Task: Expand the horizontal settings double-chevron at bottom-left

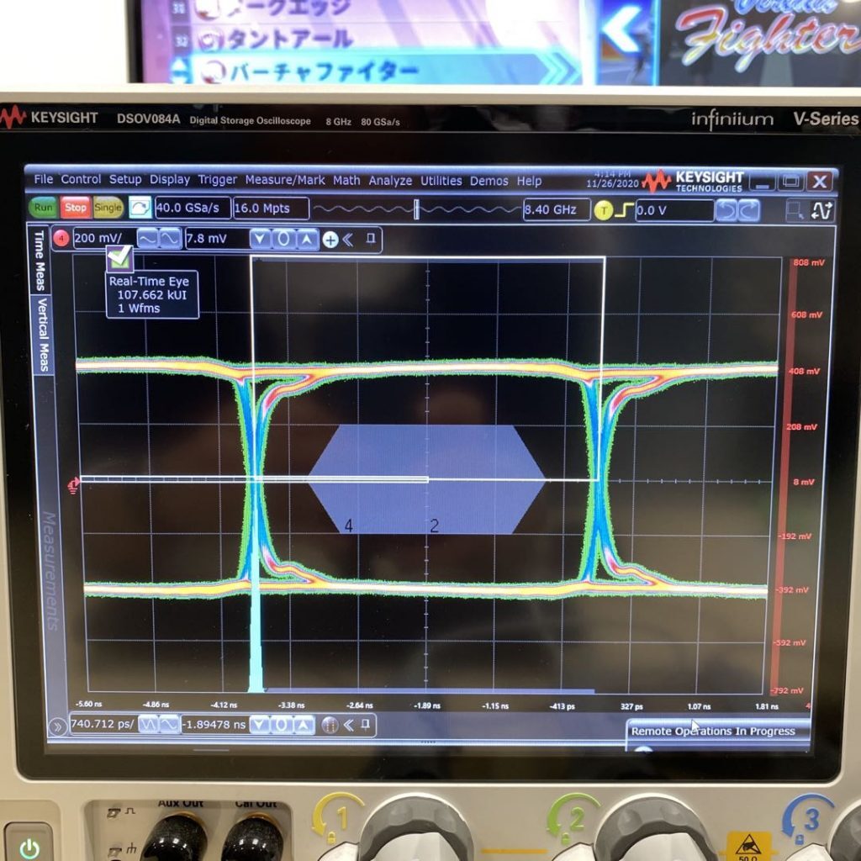Action: tap(57, 726)
